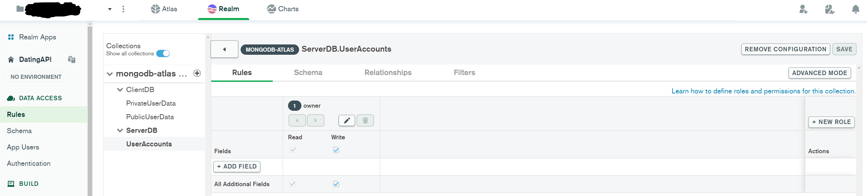867x196 pixels.
Task: Toggle Write checkbox for All Additional Fields
Action: 336,184
